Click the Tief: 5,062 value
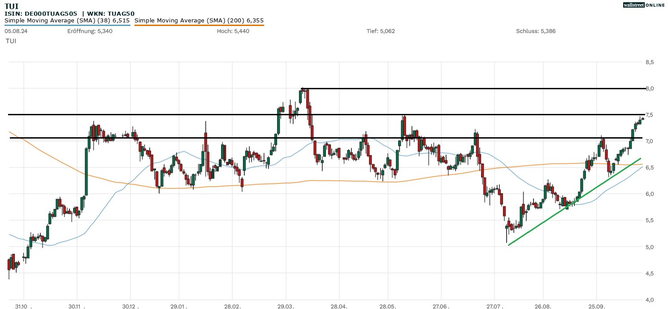Viewport: 668px width, 309px height. click(381, 31)
